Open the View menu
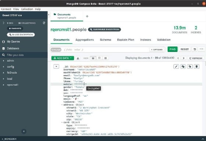 click(16, 9)
